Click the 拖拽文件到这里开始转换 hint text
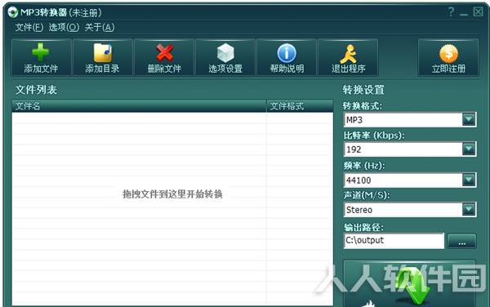490x307 pixels. pos(172,194)
